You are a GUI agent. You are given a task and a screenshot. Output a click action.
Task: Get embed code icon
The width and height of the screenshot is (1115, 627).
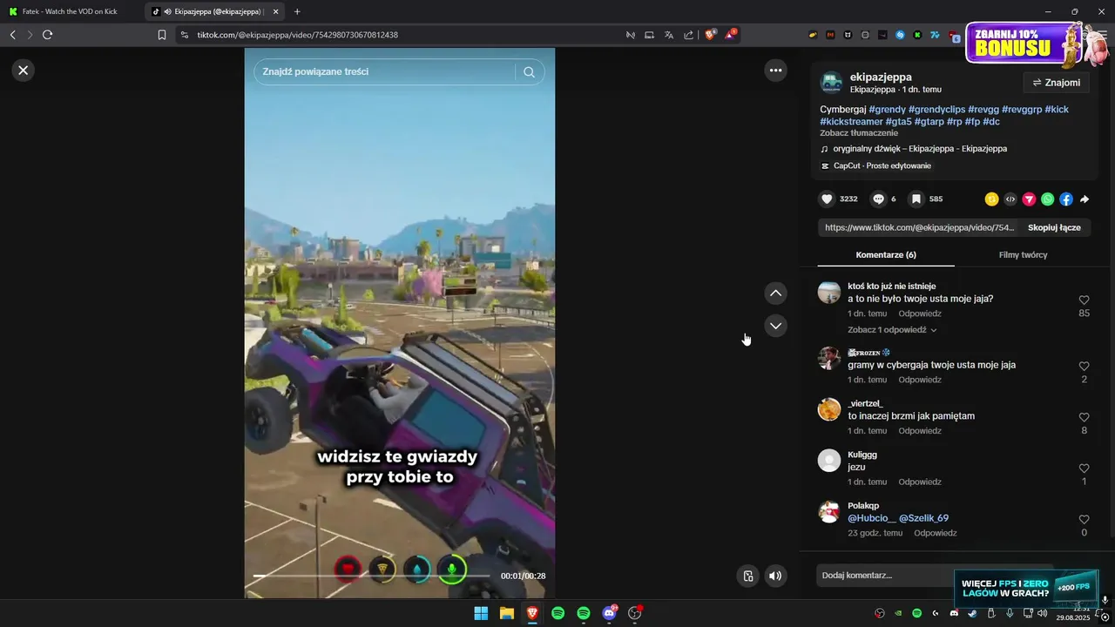tap(1010, 199)
